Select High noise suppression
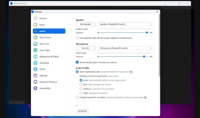 point(81,93)
